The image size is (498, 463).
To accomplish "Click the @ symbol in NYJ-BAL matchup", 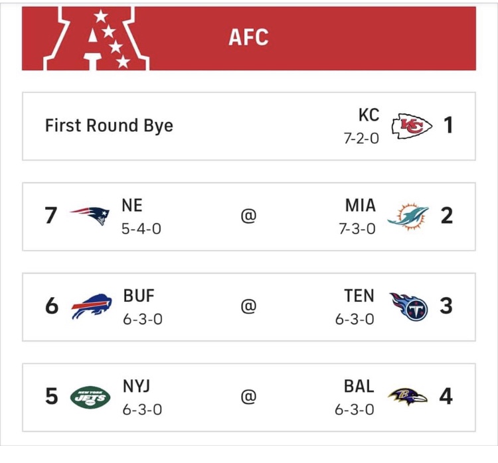I will tap(249, 397).
